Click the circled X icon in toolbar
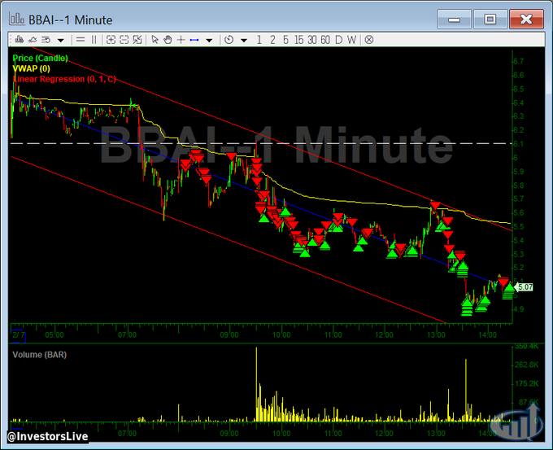Screen dimensions: 553x450 (369, 40)
